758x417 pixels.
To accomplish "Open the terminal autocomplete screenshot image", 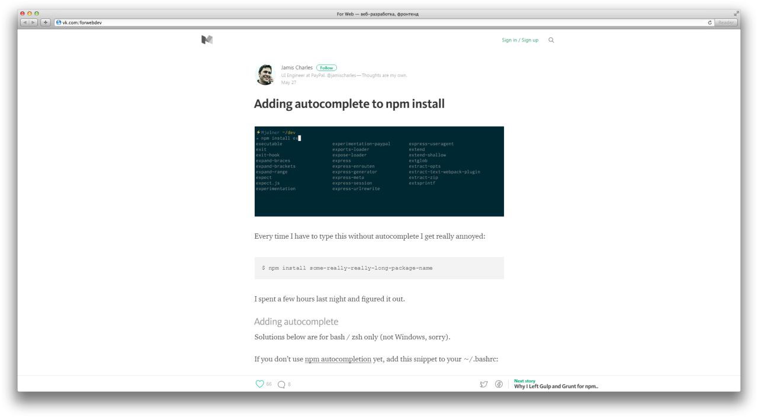I will [x=379, y=171].
